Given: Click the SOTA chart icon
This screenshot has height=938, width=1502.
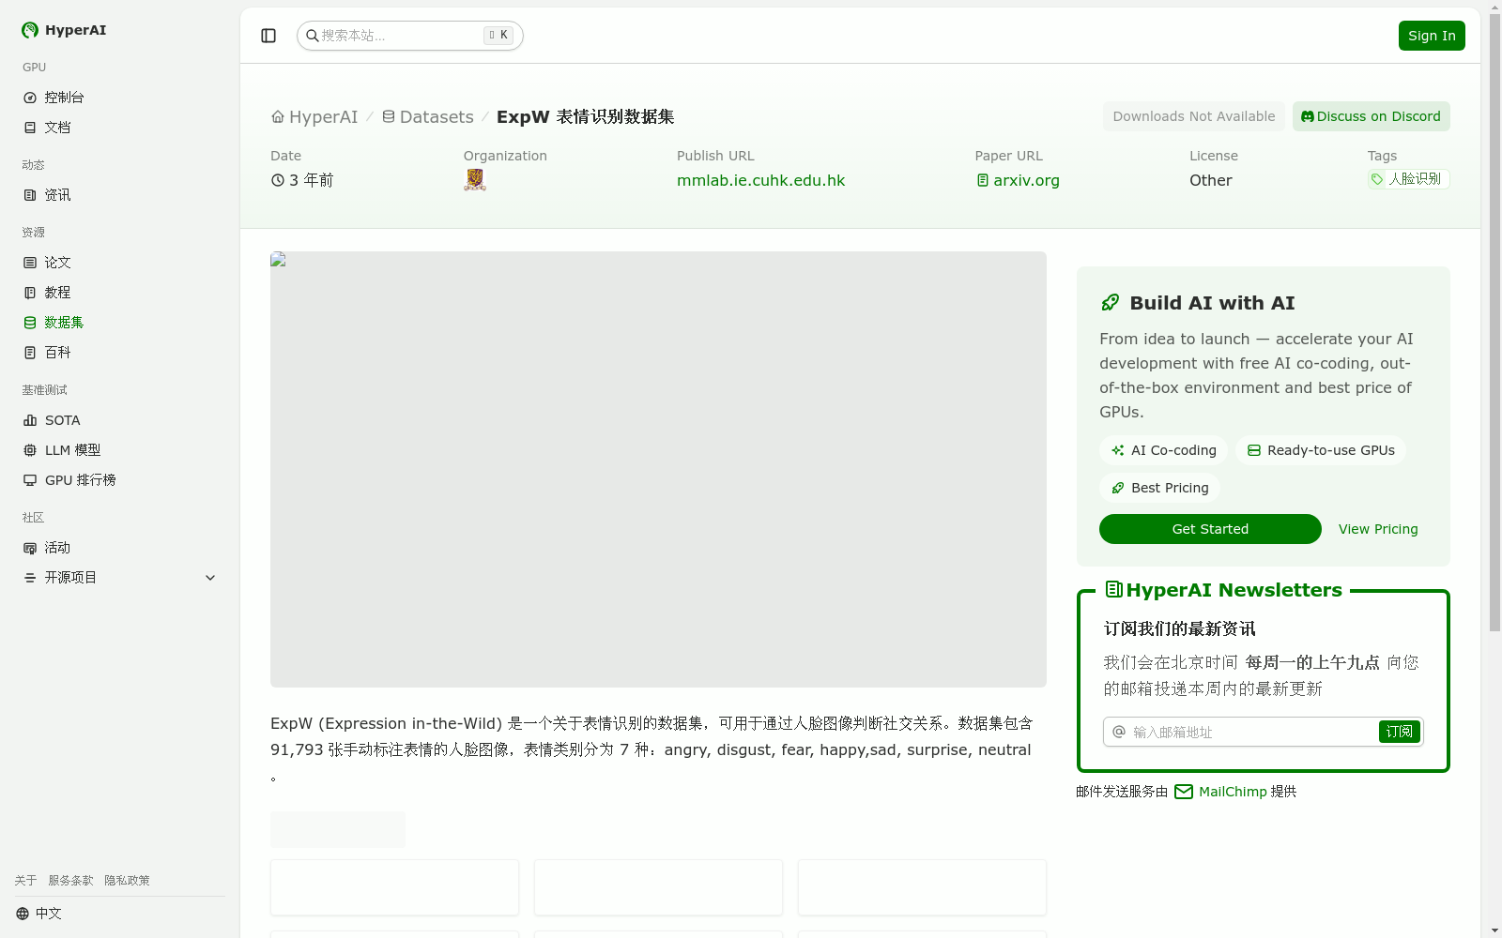Looking at the screenshot, I should [30, 420].
